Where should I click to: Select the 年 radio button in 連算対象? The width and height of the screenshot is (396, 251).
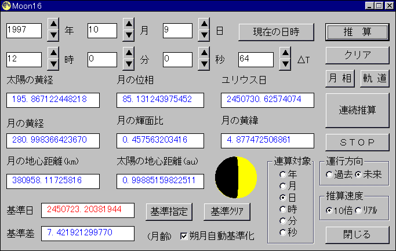pyautogui.click(x=283, y=174)
